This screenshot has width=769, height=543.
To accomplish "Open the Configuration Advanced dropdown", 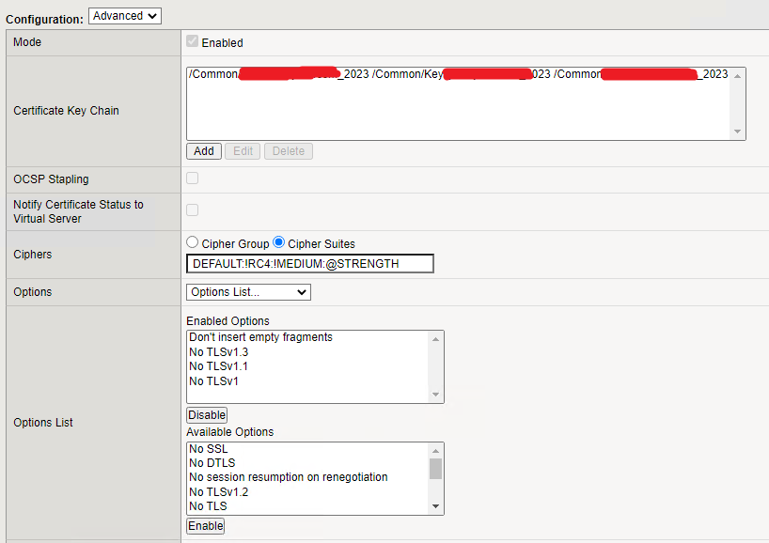I will click(x=125, y=16).
